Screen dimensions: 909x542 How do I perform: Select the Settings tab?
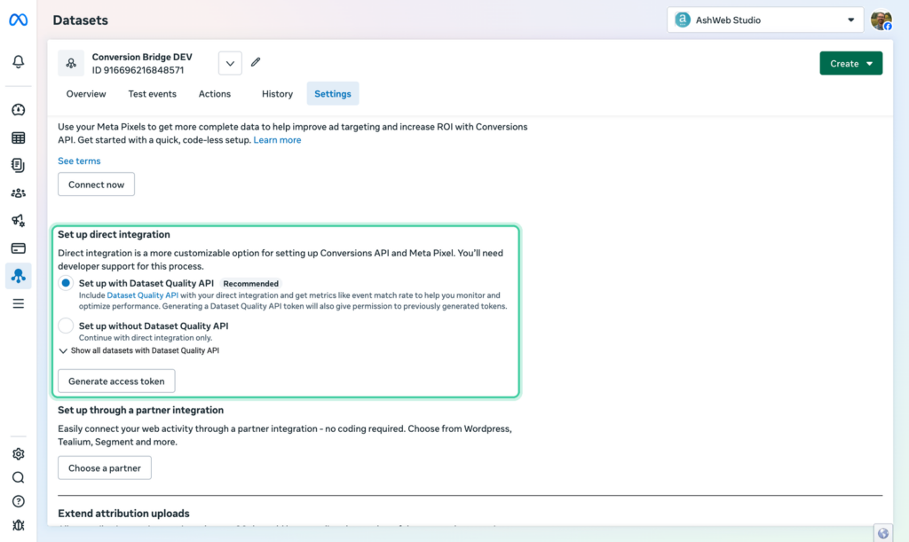point(333,94)
